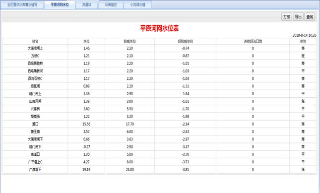
Task: Click the consecutive flood days column header
Action: 253,41
